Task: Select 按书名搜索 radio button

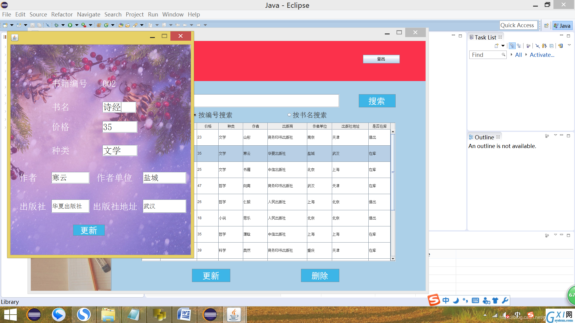Action: click(289, 115)
